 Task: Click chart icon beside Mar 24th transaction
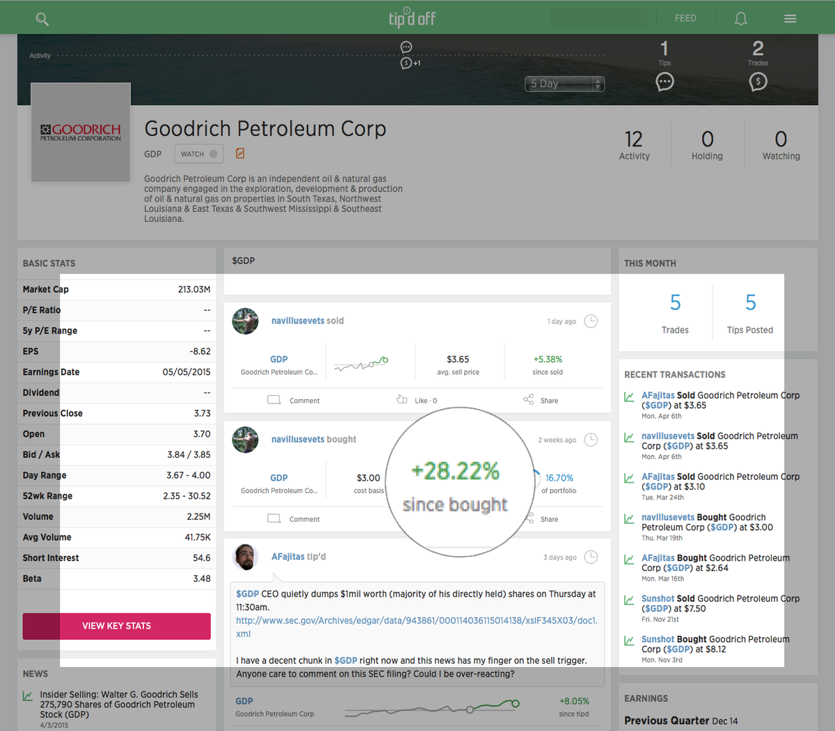[x=629, y=478]
